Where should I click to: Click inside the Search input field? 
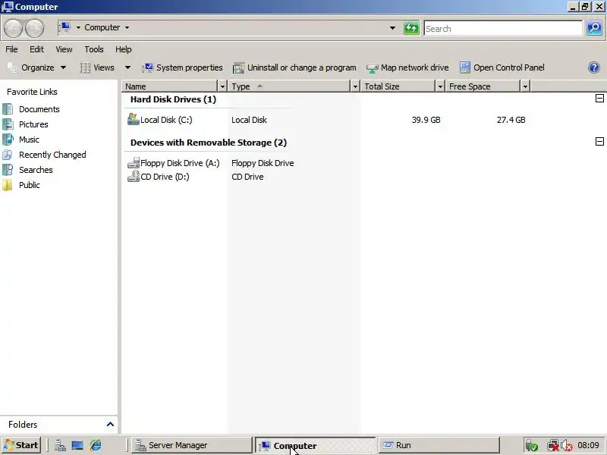coord(503,28)
